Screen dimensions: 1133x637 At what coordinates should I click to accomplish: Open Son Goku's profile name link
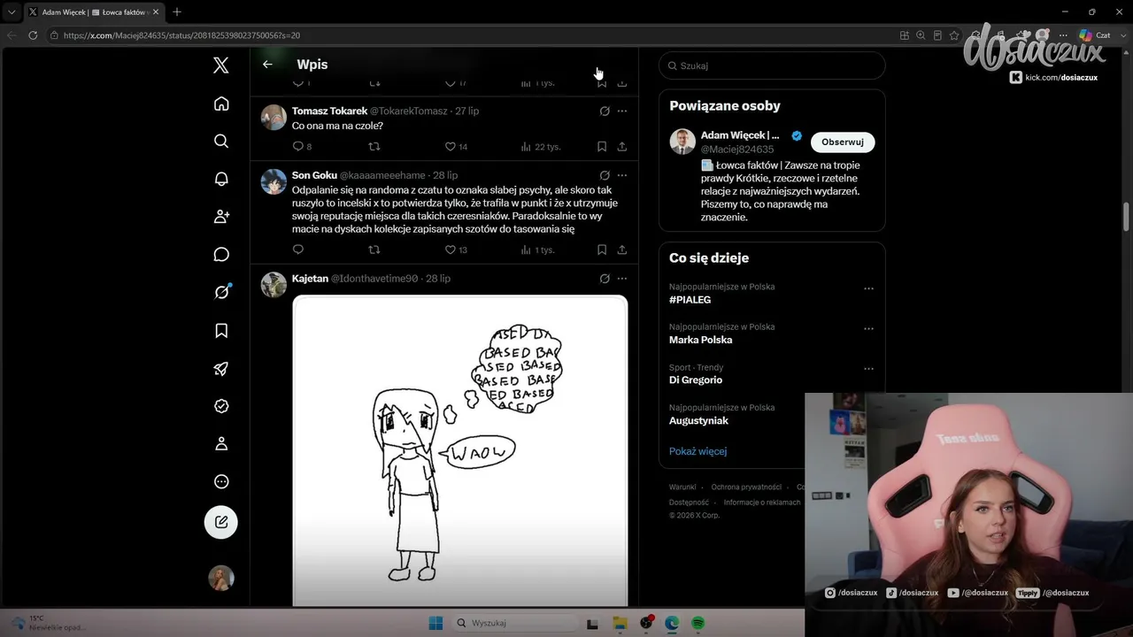314,175
